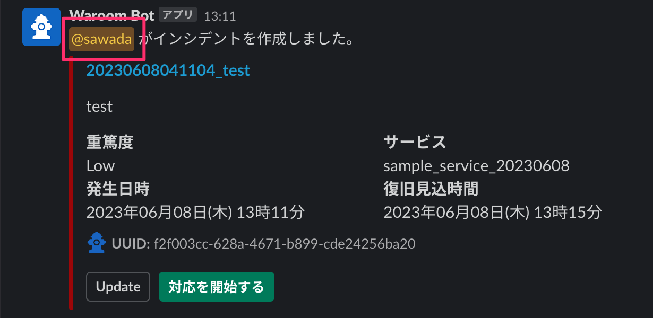Select the UUID value text
653x318 pixels.
(x=284, y=244)
